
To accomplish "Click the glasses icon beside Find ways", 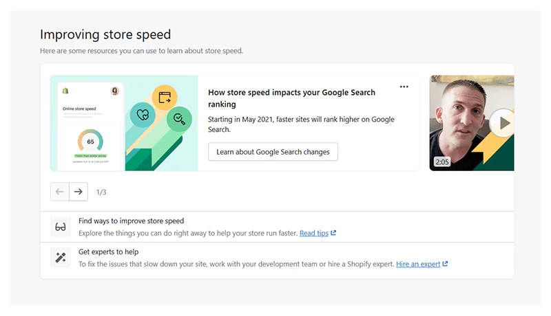I will coord(61,227).
